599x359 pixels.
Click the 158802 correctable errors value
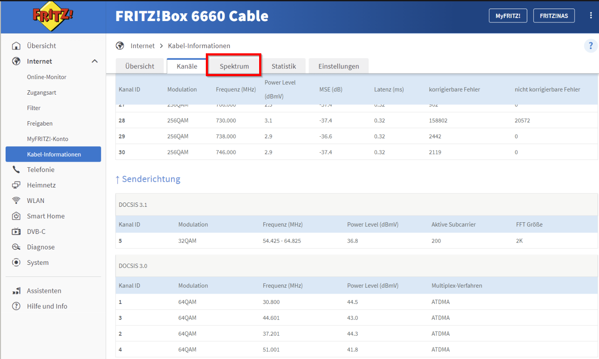(438, 120)
